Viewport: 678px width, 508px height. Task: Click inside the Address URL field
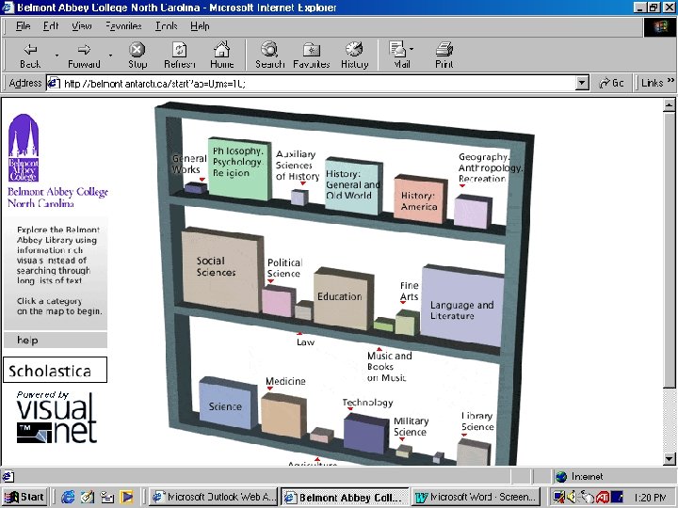pos(318,83)
